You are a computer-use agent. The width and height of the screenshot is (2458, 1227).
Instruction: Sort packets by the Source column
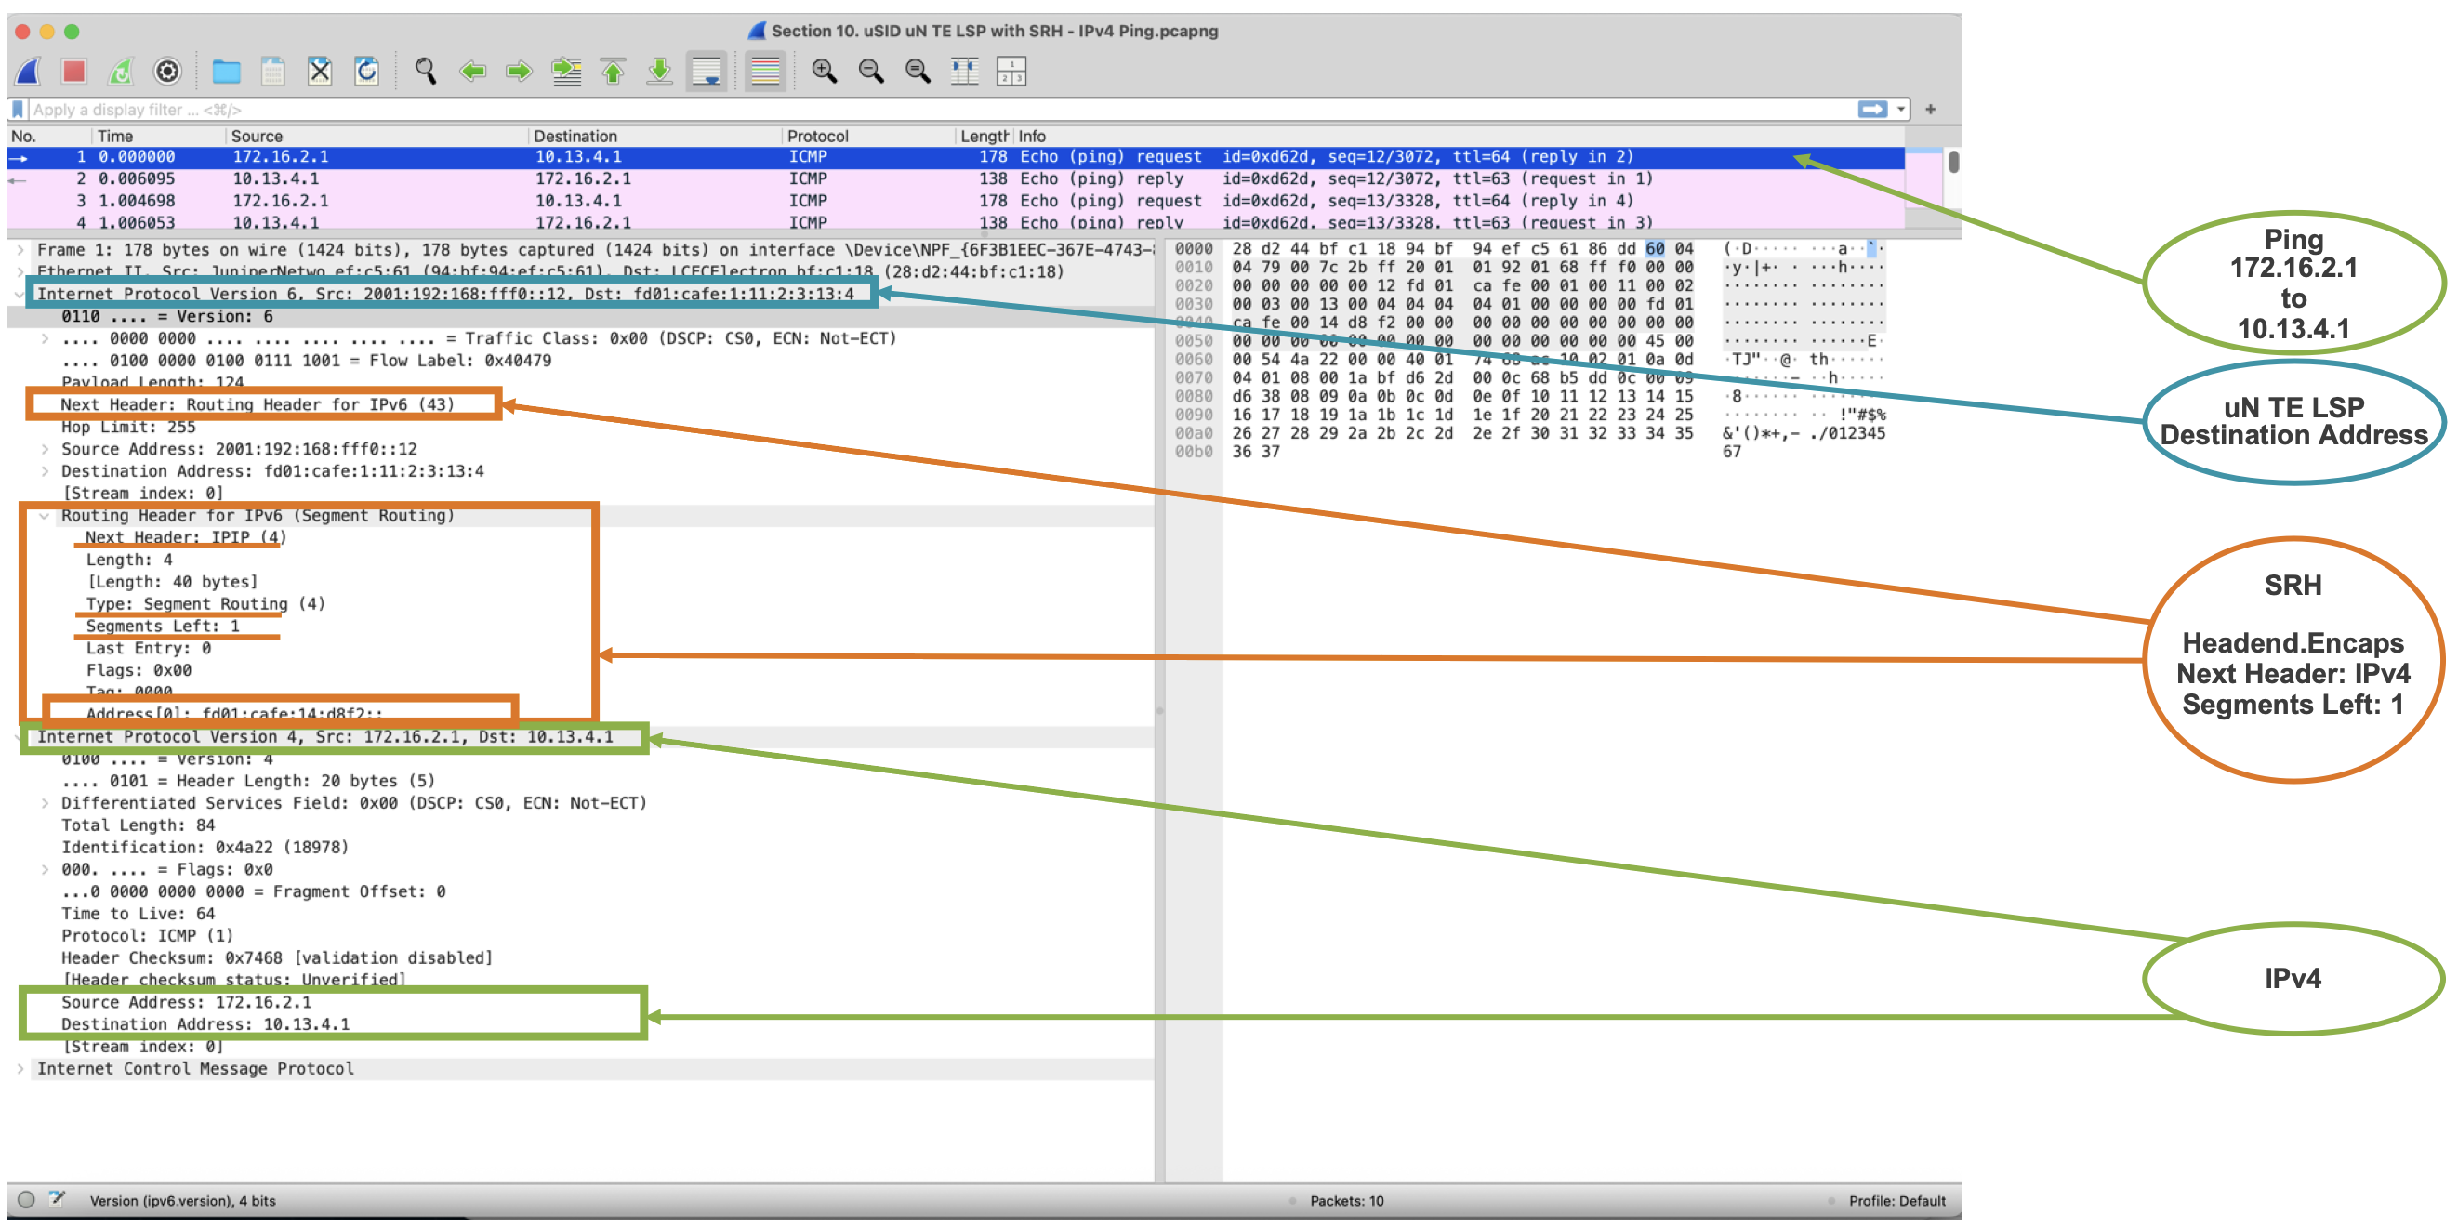click(377, 137)
